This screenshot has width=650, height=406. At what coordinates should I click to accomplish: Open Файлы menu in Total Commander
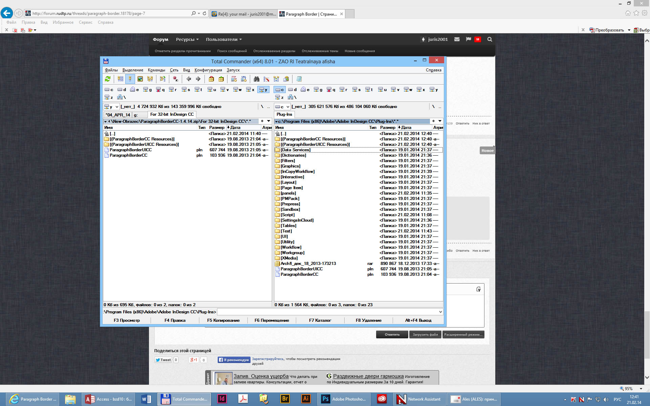(111, 70)
